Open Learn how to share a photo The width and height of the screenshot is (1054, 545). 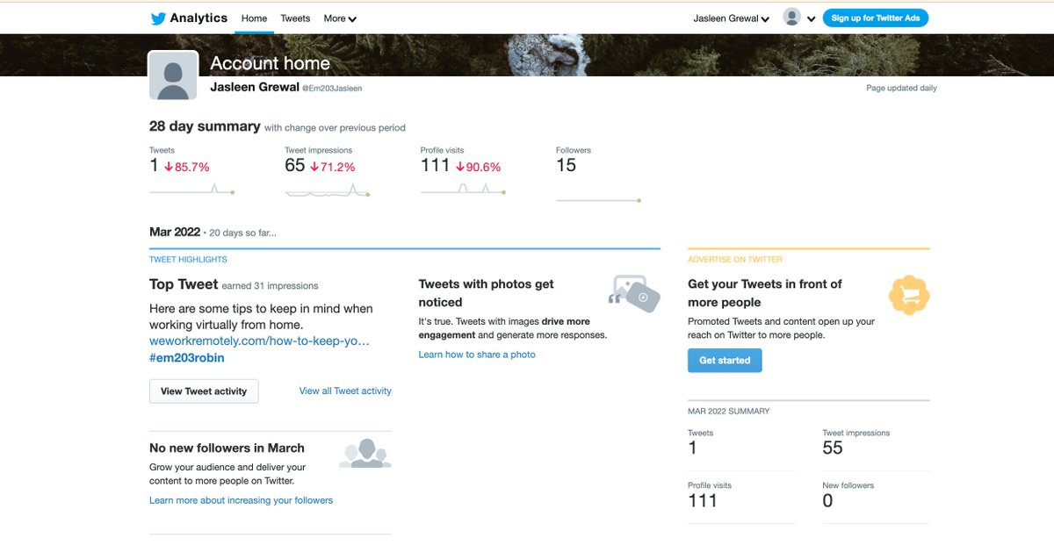tap(477, 355)
